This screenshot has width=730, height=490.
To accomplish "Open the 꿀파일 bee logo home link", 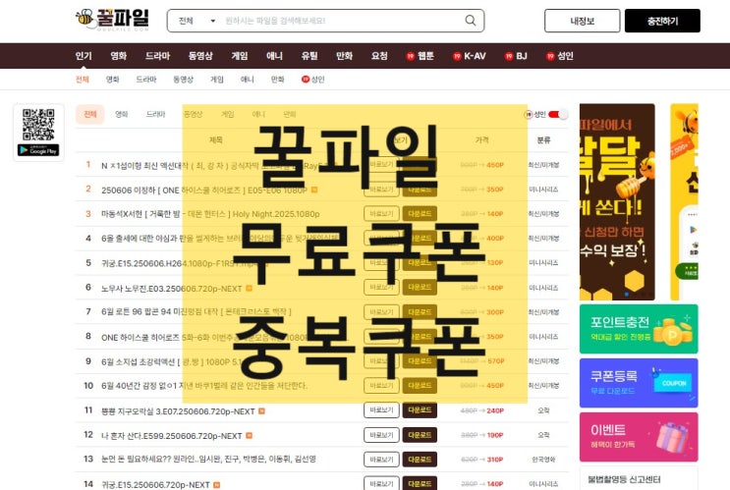I will pos(112,19).
